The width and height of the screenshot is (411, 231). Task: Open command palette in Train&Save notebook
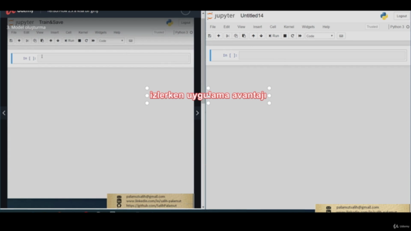pos(130,40)
